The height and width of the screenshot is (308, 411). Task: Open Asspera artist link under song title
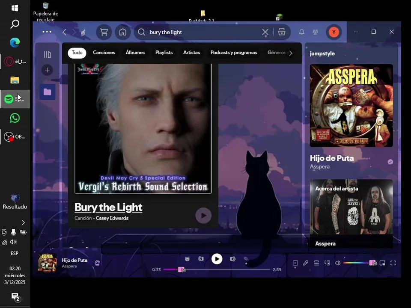pos(320,166)
